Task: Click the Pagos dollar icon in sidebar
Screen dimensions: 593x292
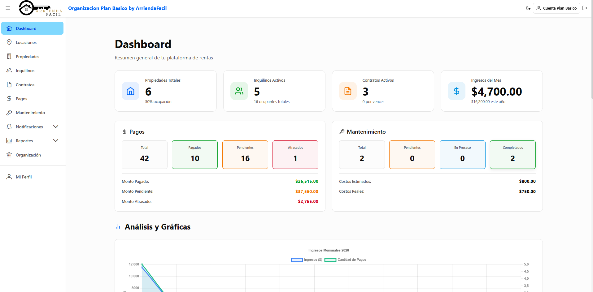Action: 9,98
